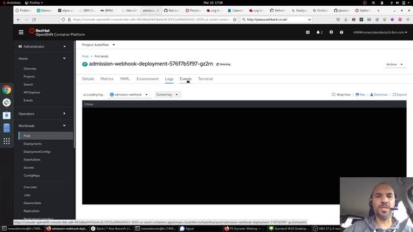This screenshot has height=232, width=413.
Task: Expand the Operators navigation section
Action: tap(42, 113)
